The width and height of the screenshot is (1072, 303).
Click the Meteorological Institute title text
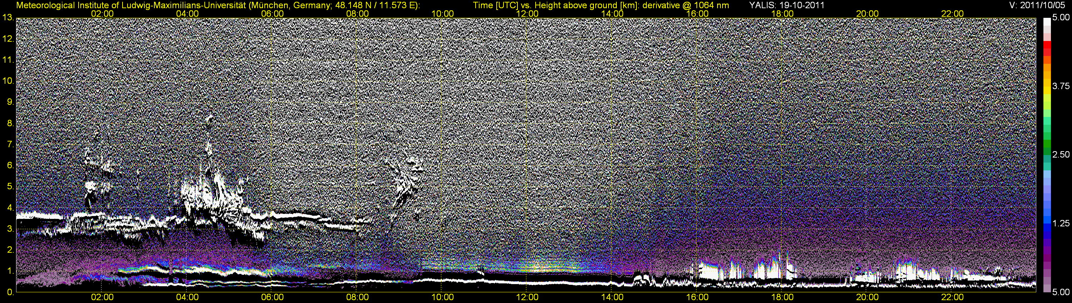click(218, 5)
